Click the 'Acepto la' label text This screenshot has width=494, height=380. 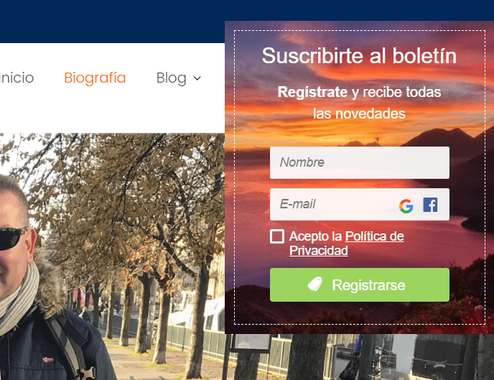pos(315,236)
